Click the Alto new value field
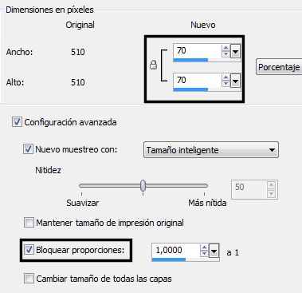The width and height of the screenshot is (302, 293). click(197, 81)
